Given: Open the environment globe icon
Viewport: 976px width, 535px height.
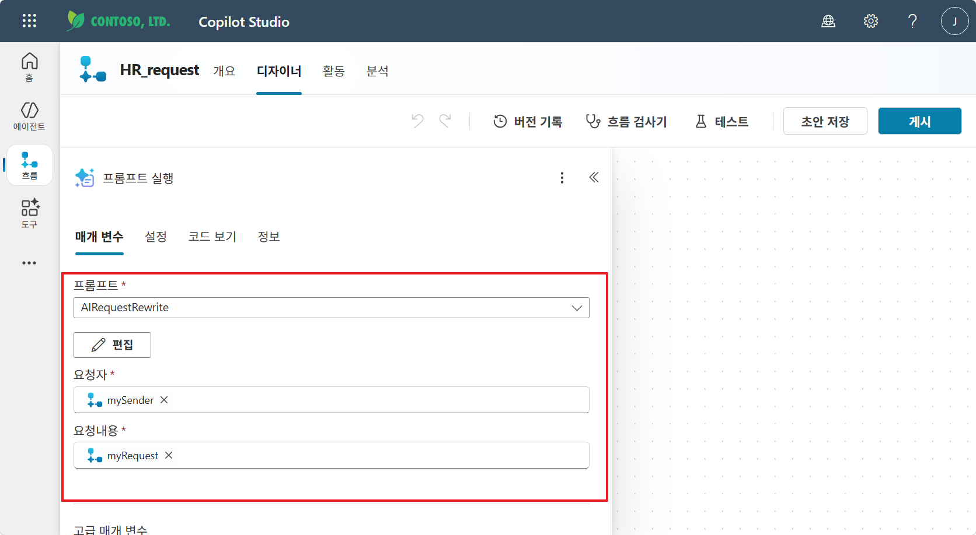Looking at the screenshot, I should (x=828, y=22).
